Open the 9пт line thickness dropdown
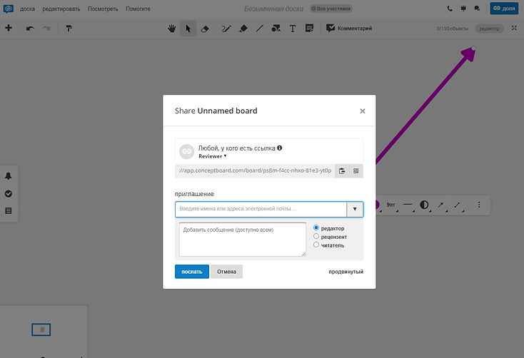Screen dimensions: 524x358 pyautogui.click(x=391, y=205)
